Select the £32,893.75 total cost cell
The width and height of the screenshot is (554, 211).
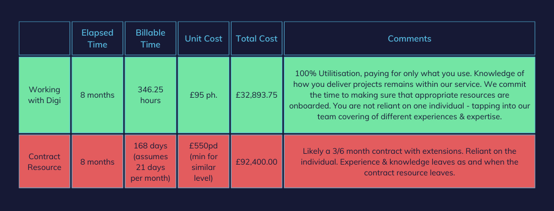coord(256,95)
